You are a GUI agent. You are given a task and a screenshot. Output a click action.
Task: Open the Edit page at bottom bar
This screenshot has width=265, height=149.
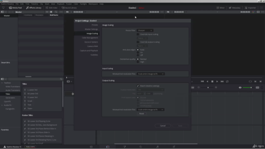(x=108, y=147)
